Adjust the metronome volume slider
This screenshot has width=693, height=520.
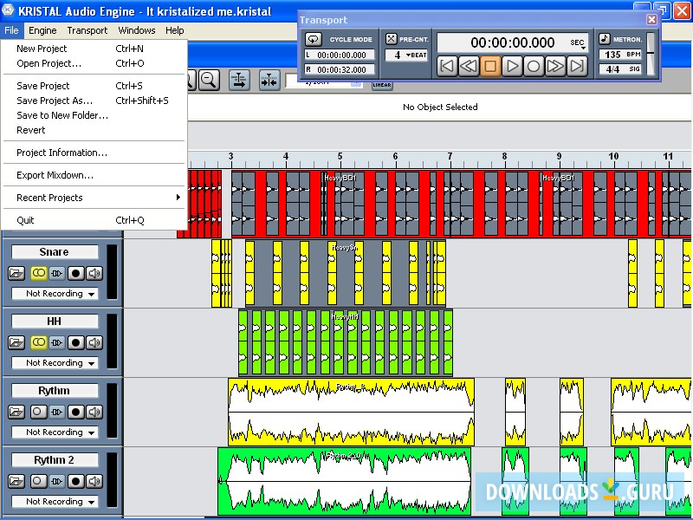tap(651, 52)
